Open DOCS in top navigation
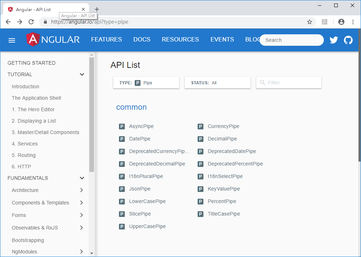Screen dimensions: 361x257 click(x=142, y=39)
